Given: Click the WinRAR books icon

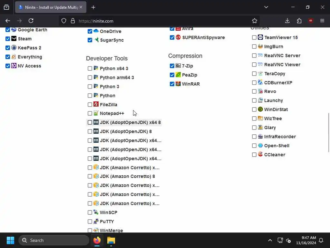Looking at the screenshot, I should point(178,84).
